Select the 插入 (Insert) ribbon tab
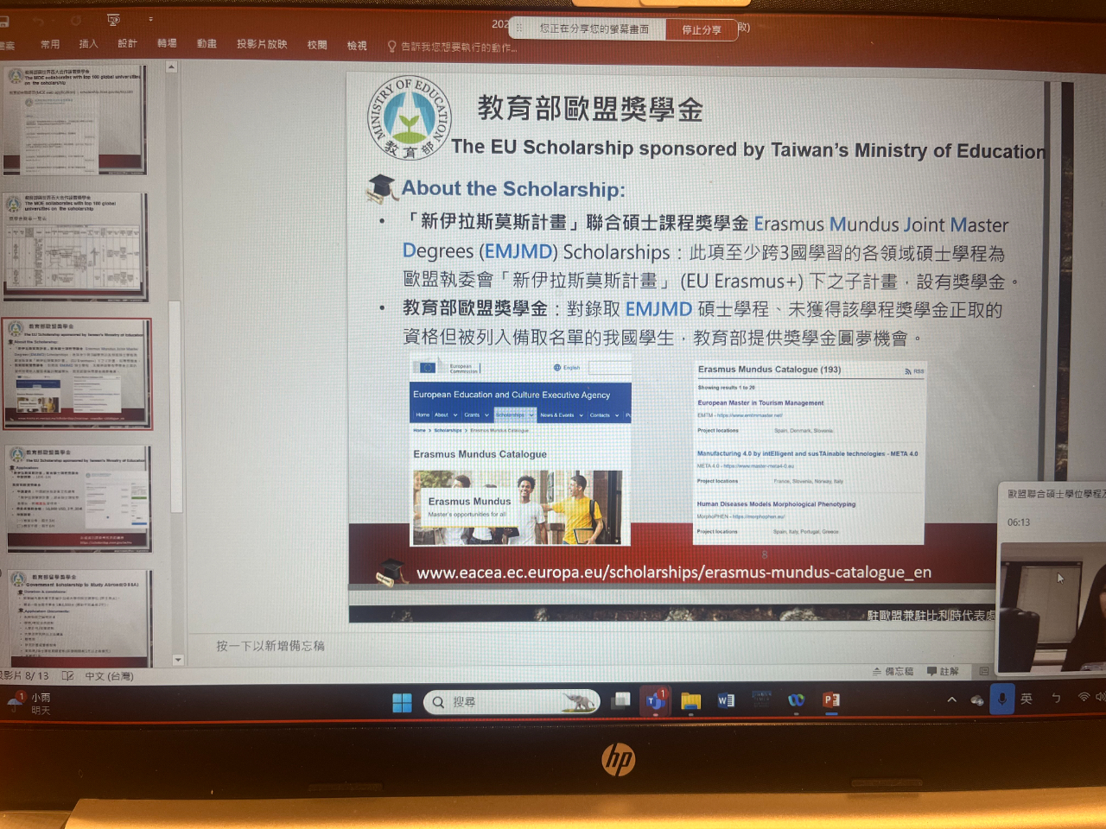1106x829 pixels. click(x=88, y=44)
